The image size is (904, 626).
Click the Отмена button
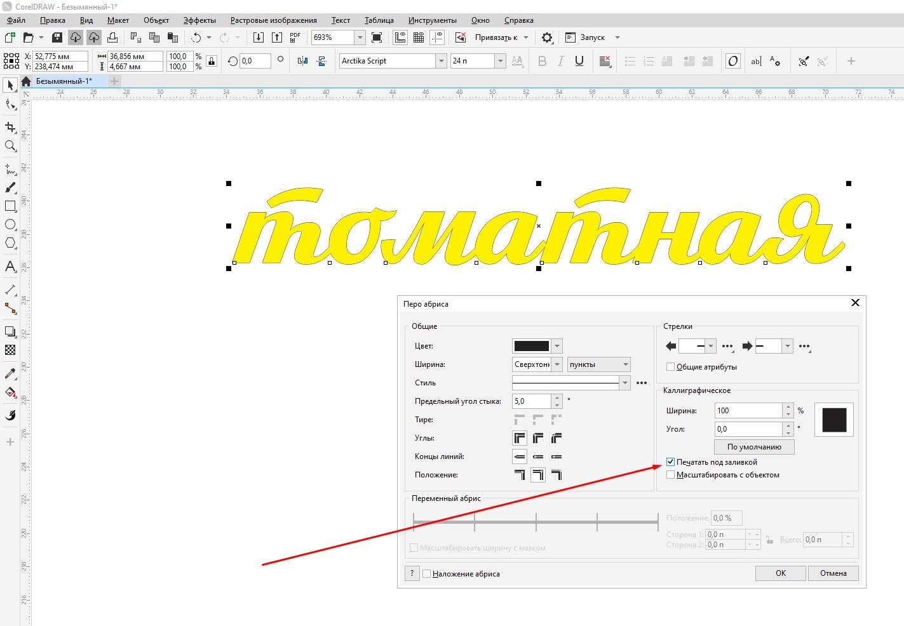coord(833,573)
